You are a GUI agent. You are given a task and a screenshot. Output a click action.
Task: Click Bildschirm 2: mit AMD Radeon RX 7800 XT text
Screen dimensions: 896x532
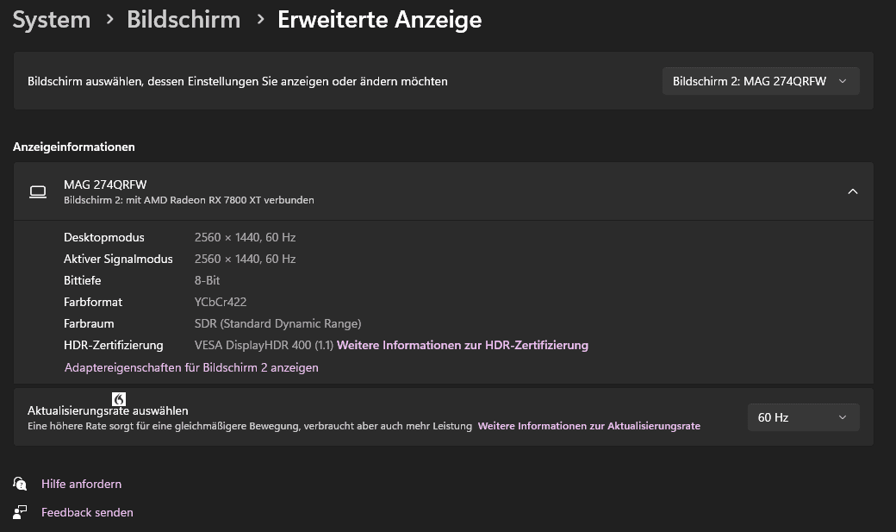pos(189,200)
